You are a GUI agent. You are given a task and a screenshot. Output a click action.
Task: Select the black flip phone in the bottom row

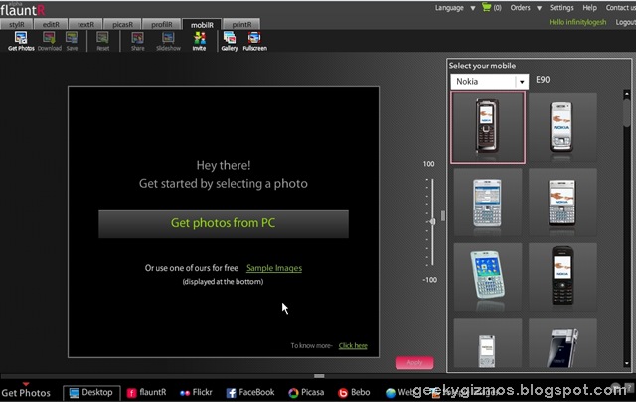[x=562, y=343]
